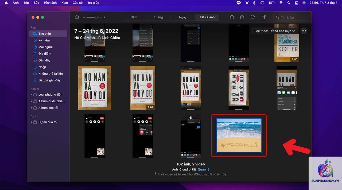Click the Wi-Fi icon in the menu bar

281,3
